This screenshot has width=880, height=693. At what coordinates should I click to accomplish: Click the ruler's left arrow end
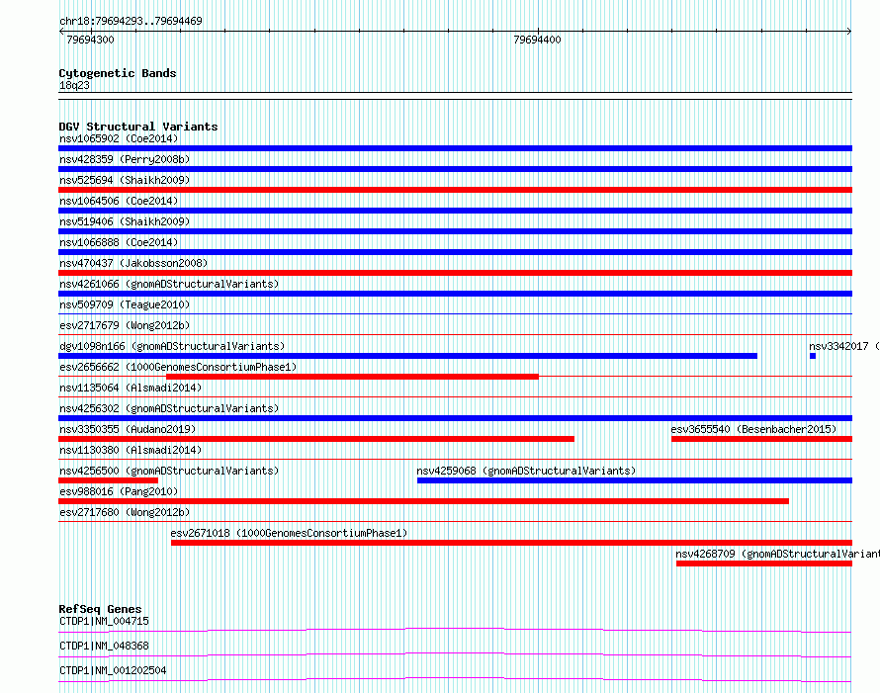[60, 32]
